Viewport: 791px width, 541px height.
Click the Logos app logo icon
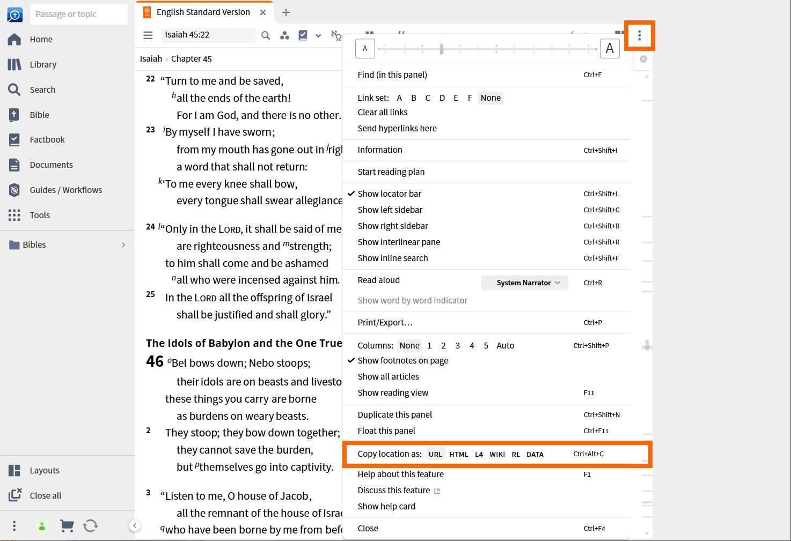point(15,14)
